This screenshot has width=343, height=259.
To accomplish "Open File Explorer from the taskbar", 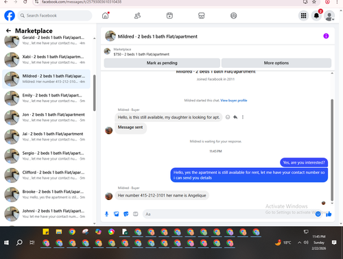I will click(59, 232).
